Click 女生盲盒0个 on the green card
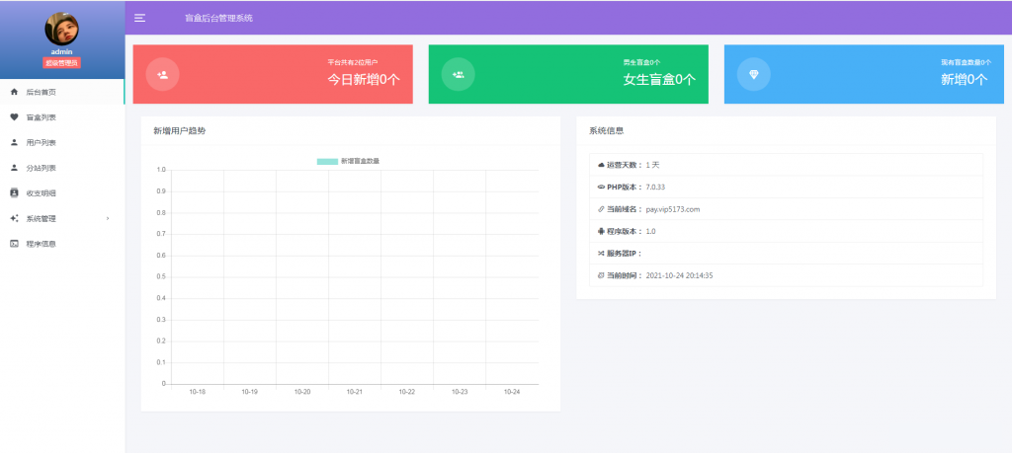 pyautogui.click(x=659, y=79)
